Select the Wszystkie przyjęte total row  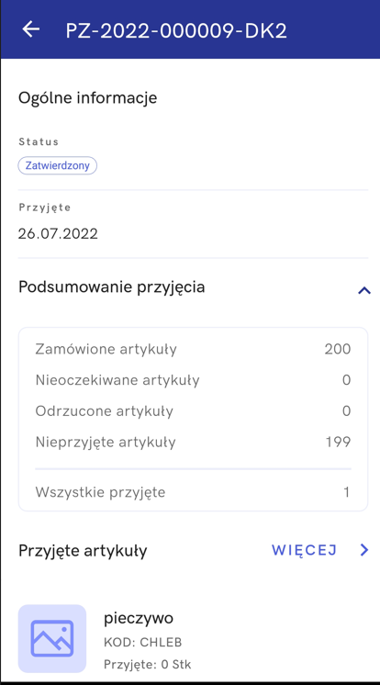[193, 492]
